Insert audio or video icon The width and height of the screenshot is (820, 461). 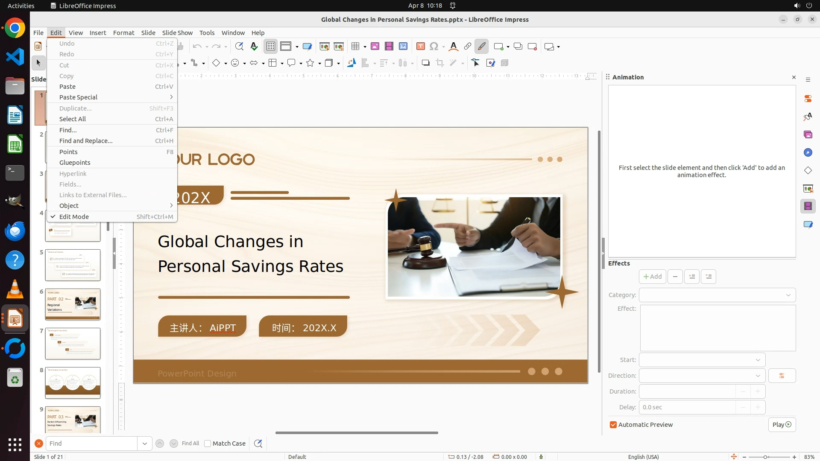point(389,47)
